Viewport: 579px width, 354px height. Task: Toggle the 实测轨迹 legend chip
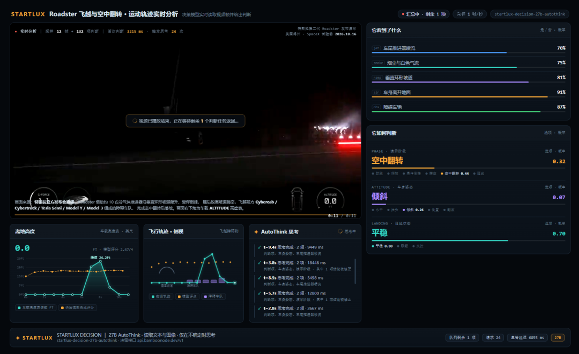point(161,297)
